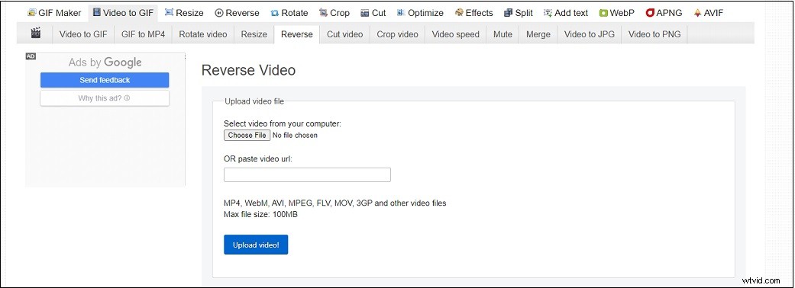Select the GIF to MP4 tab
Screen dimensions: 795x288
[144, 34]
